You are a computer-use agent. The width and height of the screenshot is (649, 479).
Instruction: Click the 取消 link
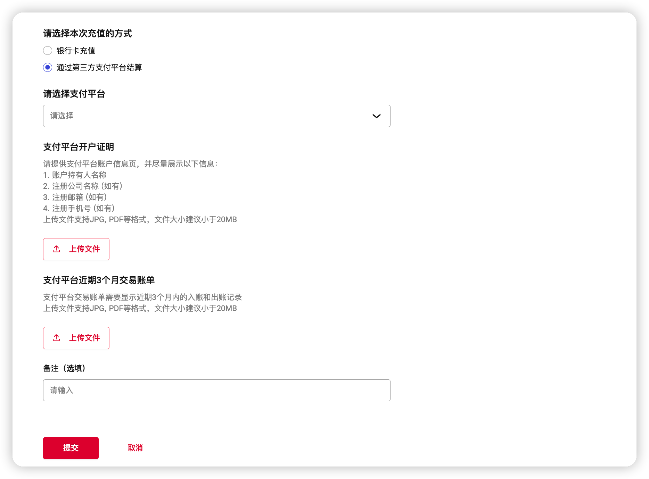pos(135,448)
